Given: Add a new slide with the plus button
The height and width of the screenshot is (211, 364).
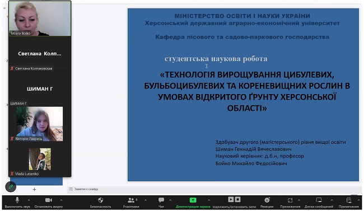Looking at the screenshot, I should point(34,189).
